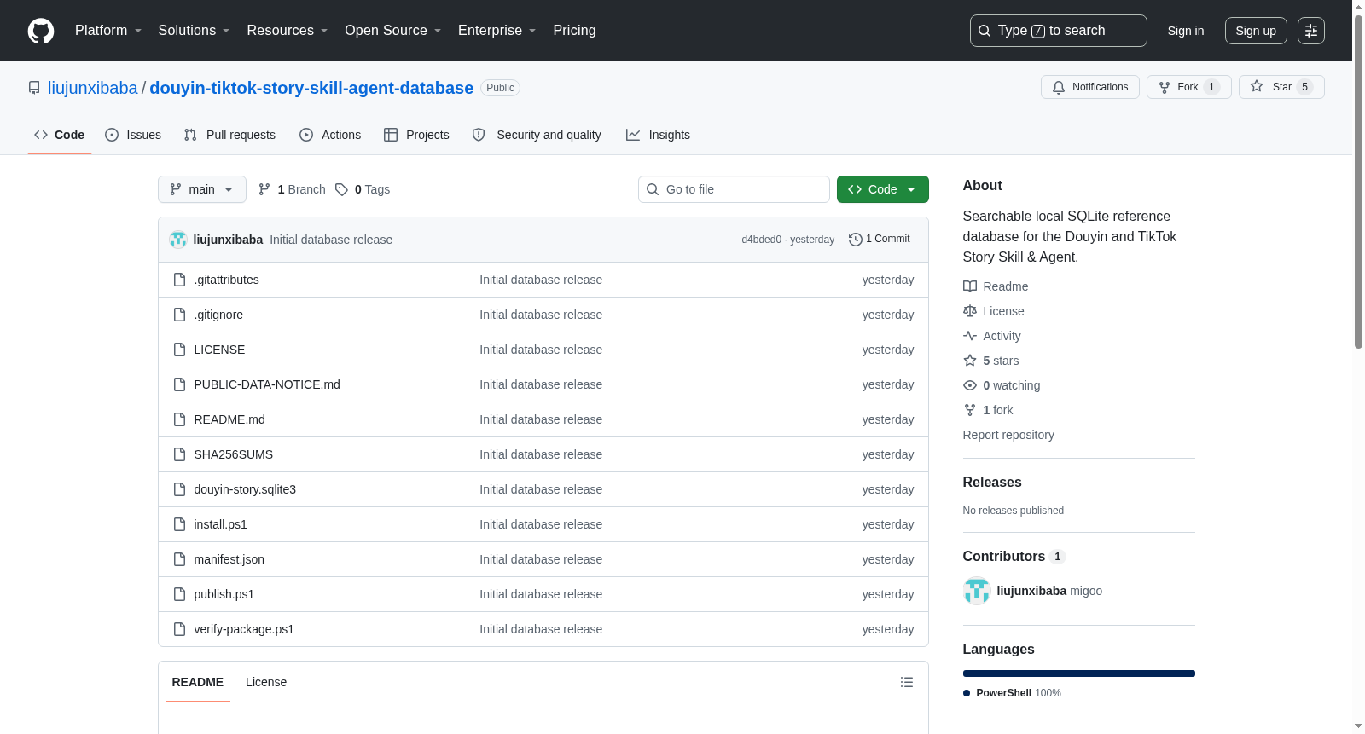Fork this repository
The width and height of the screenshot is (1365, 734).
tap(1189, 87)
